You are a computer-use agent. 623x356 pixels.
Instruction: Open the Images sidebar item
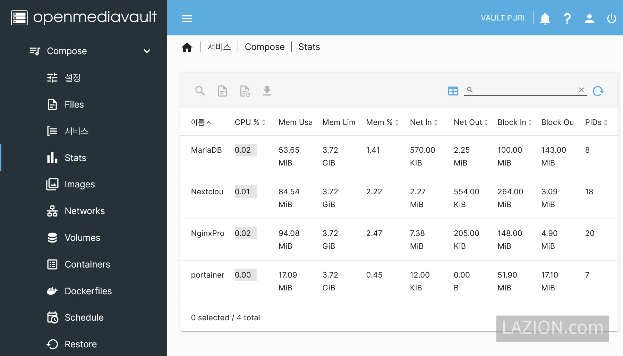(x=83, y=184)
